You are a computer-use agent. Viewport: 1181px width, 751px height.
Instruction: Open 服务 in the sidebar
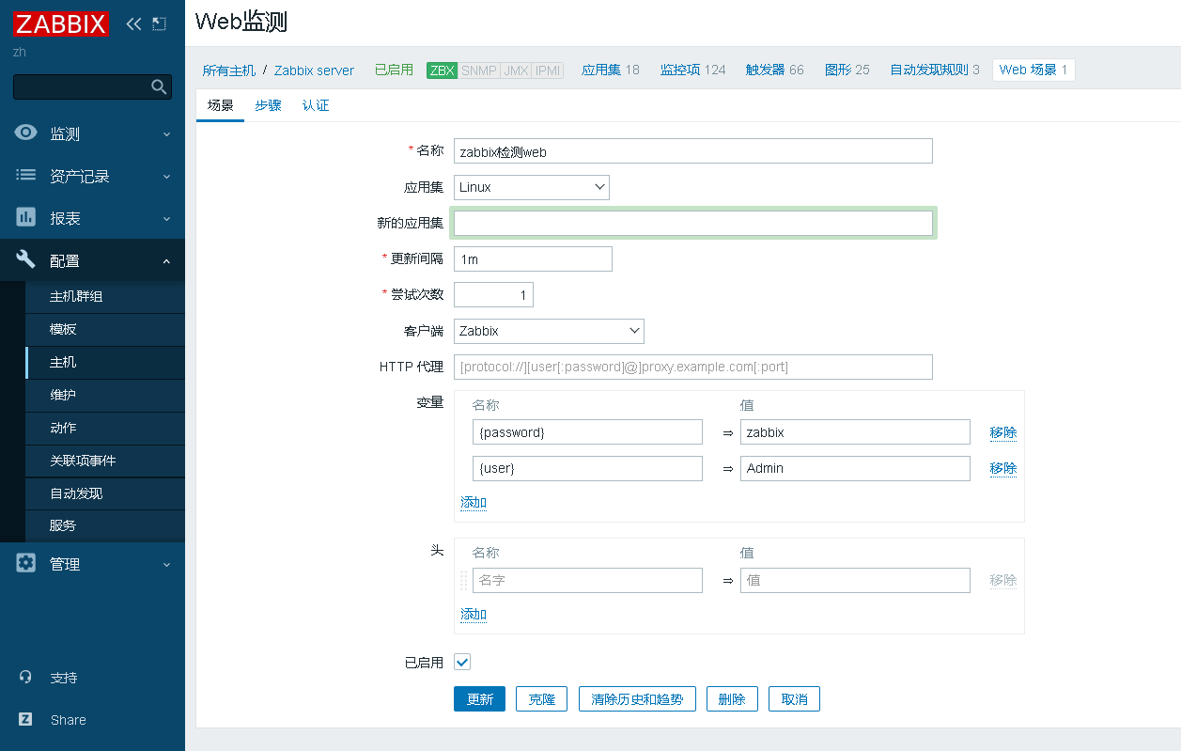105,526
